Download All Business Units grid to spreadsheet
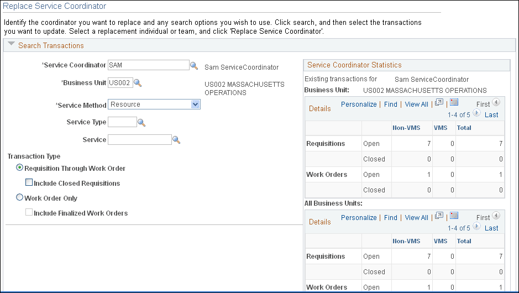This screenshot has width=519, height=293. 454,216
